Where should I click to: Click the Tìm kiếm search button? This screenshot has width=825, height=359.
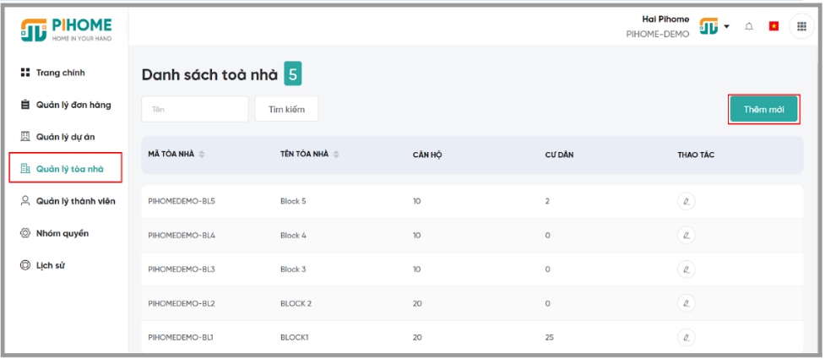287,109
